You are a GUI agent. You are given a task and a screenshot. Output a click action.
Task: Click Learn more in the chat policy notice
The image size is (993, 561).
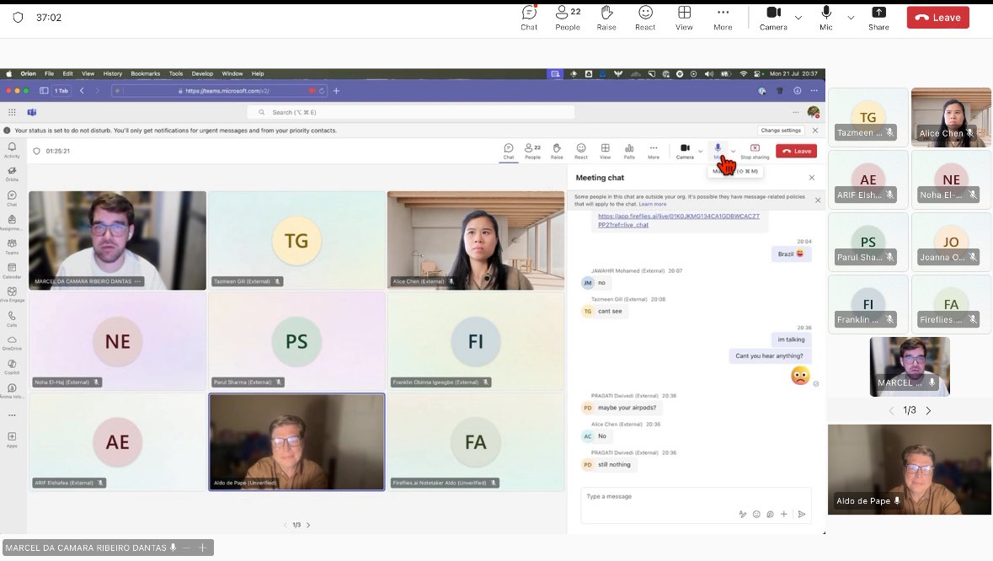(x=652, y=205)
